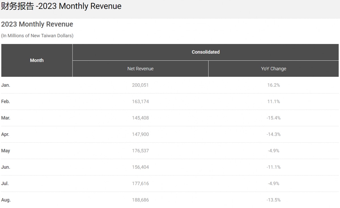Select the -13.5% YoY change value
The height and width of the screenshot is (208, 340).
click(273, 200)
